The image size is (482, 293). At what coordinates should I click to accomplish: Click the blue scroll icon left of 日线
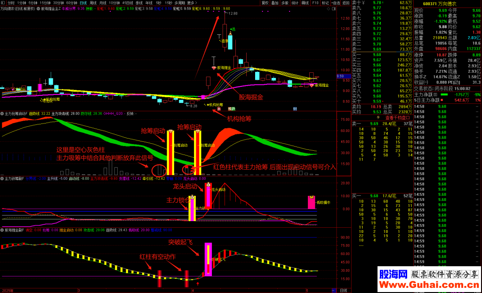click(x=334, y=291)
